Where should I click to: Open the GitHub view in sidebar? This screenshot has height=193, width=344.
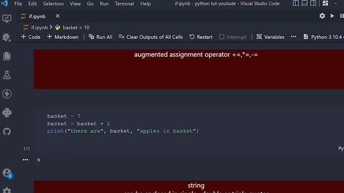[x=7, y=131]
